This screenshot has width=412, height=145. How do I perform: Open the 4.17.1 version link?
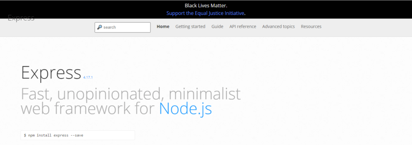point(88,78)
